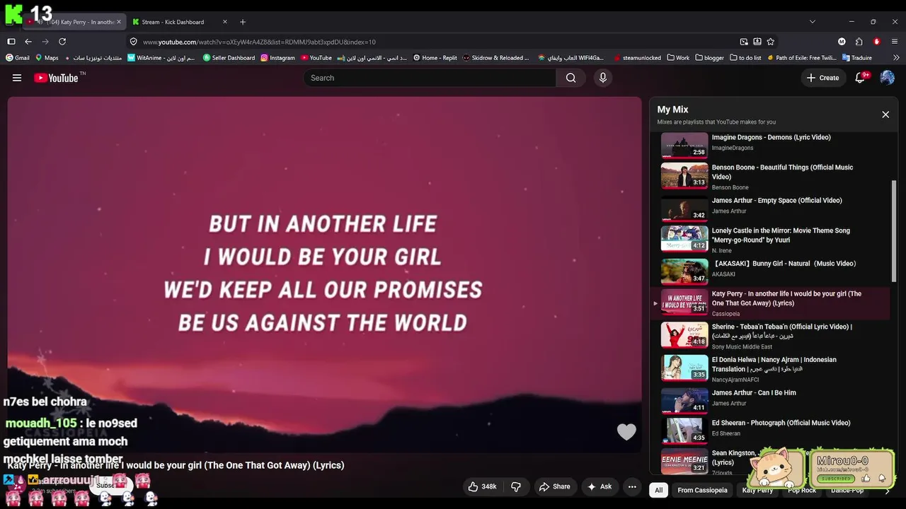This screenshot has height=509, width=906.
Task: Open the Lonely Castle in the Mirror thumbnail
Action: [x=684, y=238]
